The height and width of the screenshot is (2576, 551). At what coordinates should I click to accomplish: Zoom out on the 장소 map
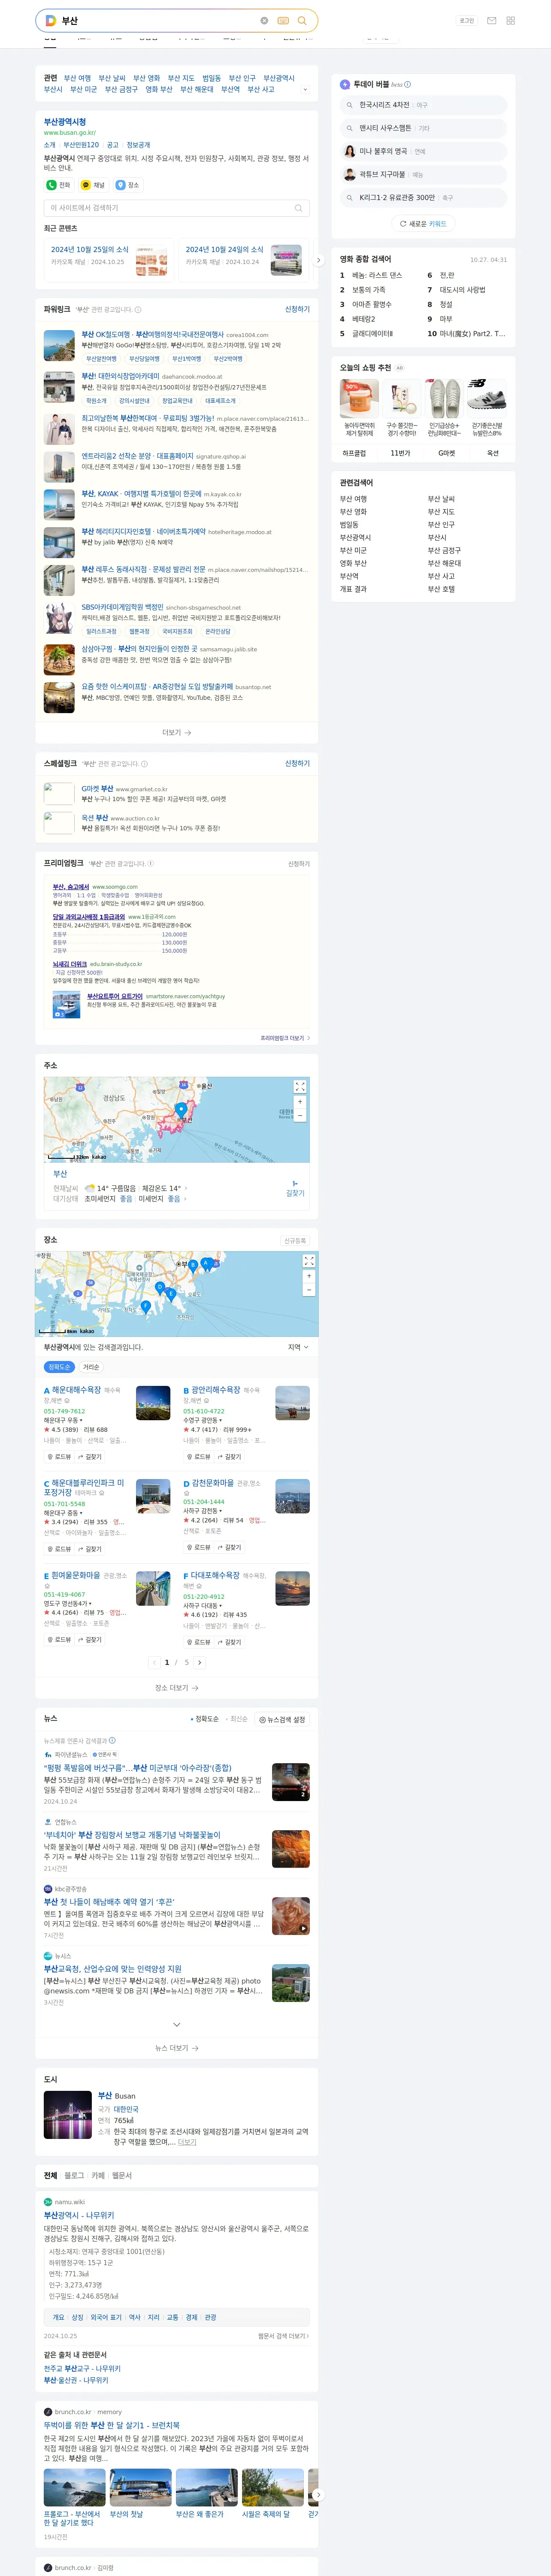click(x=308, y=1291)
